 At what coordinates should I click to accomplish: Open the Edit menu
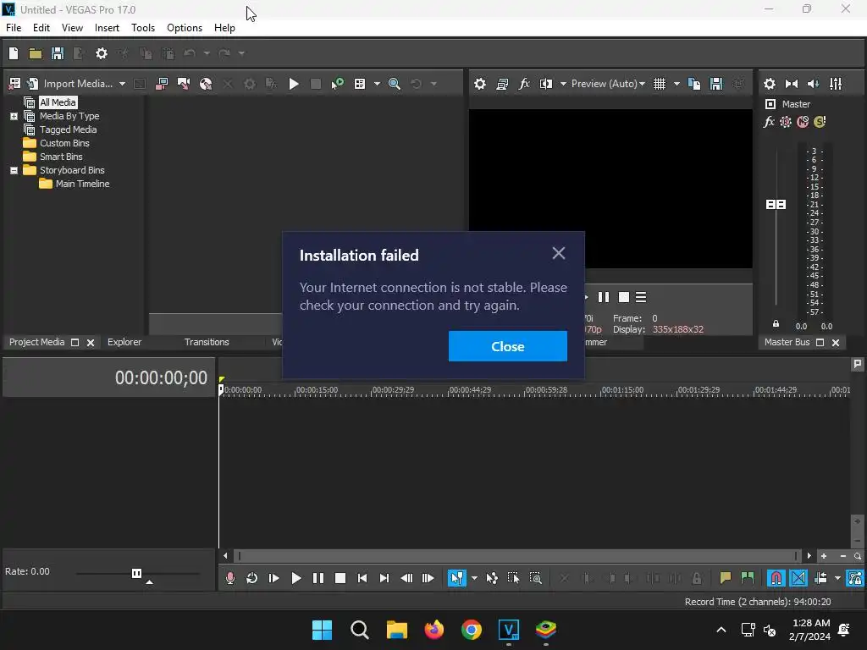tap(41, 28)
